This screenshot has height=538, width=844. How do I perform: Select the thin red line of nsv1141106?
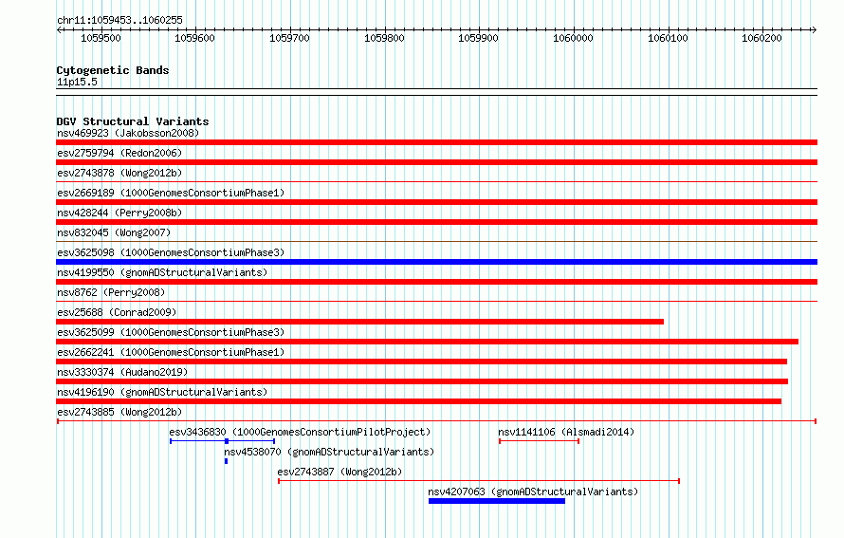click(x=539, y=441)
